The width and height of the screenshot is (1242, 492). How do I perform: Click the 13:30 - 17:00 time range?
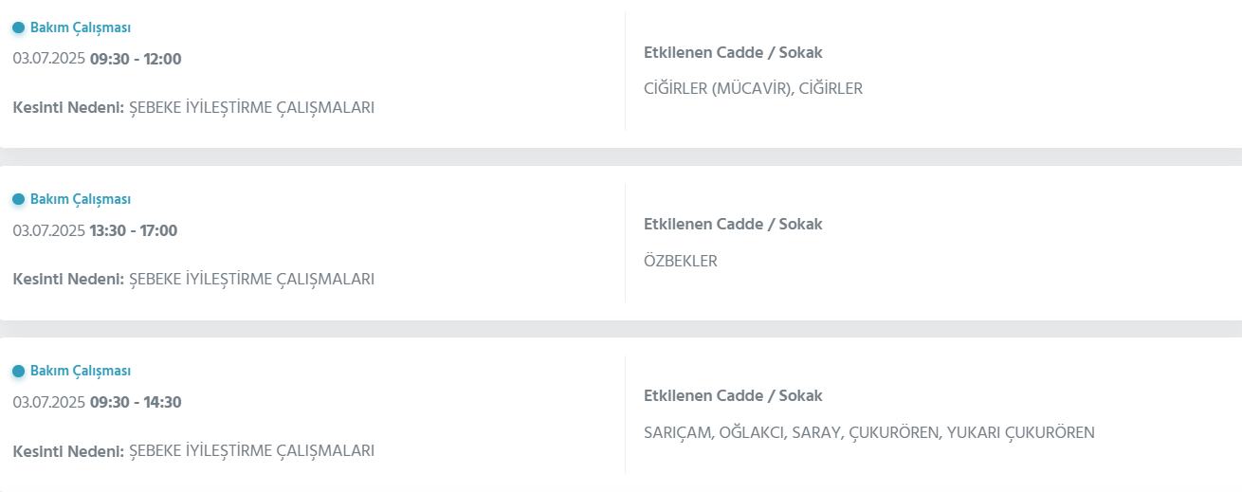(x=134, y=230)
